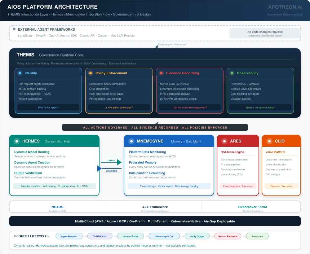Screen dimensions: 310x254
Task: Click the ARES header circle icon
Action: coord(224,141)
